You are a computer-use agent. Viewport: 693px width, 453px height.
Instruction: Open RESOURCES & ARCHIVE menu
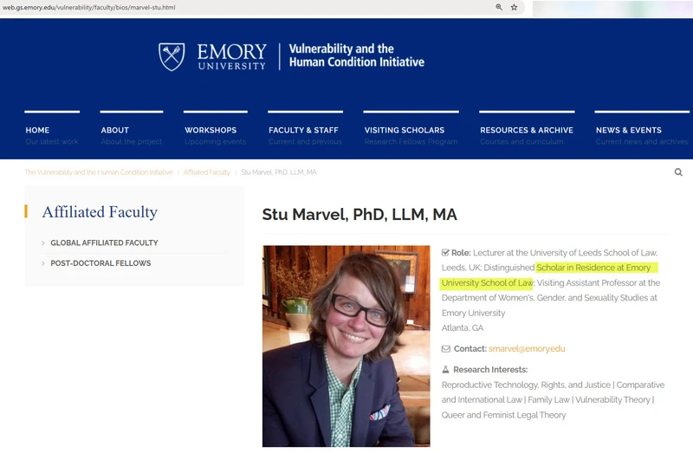[527, 131]
